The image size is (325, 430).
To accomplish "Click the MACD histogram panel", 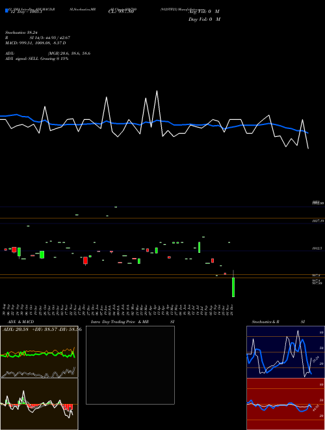I will click(x=39, y=404).
